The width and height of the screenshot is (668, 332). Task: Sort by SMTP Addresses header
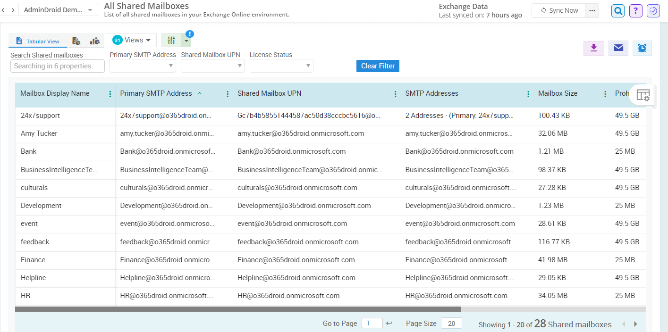click(431, 93)
